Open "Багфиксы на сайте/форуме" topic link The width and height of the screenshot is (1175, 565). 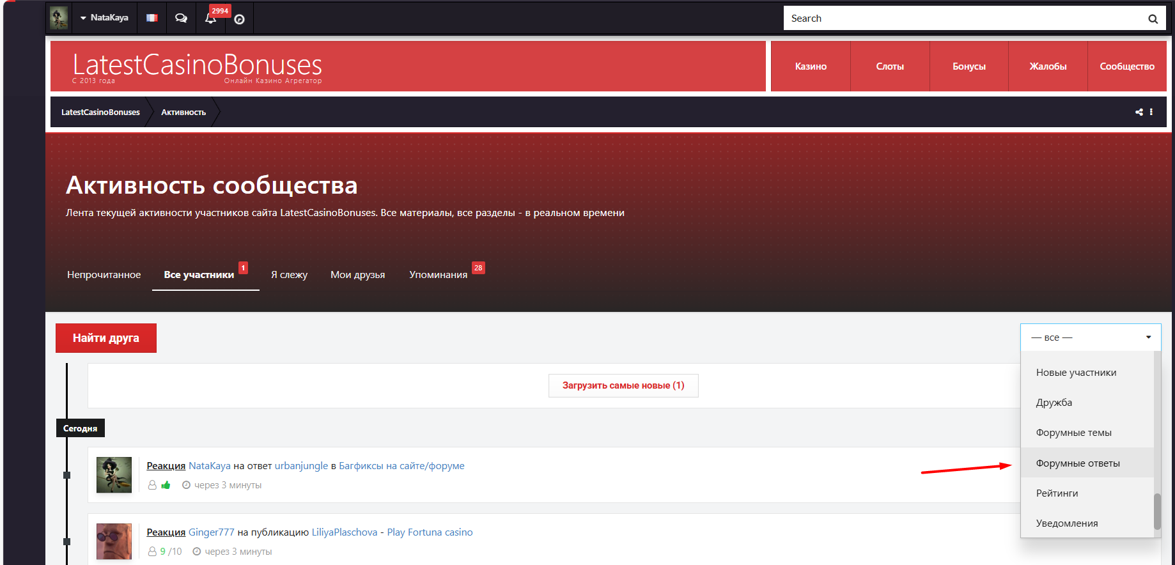point(401,466)
